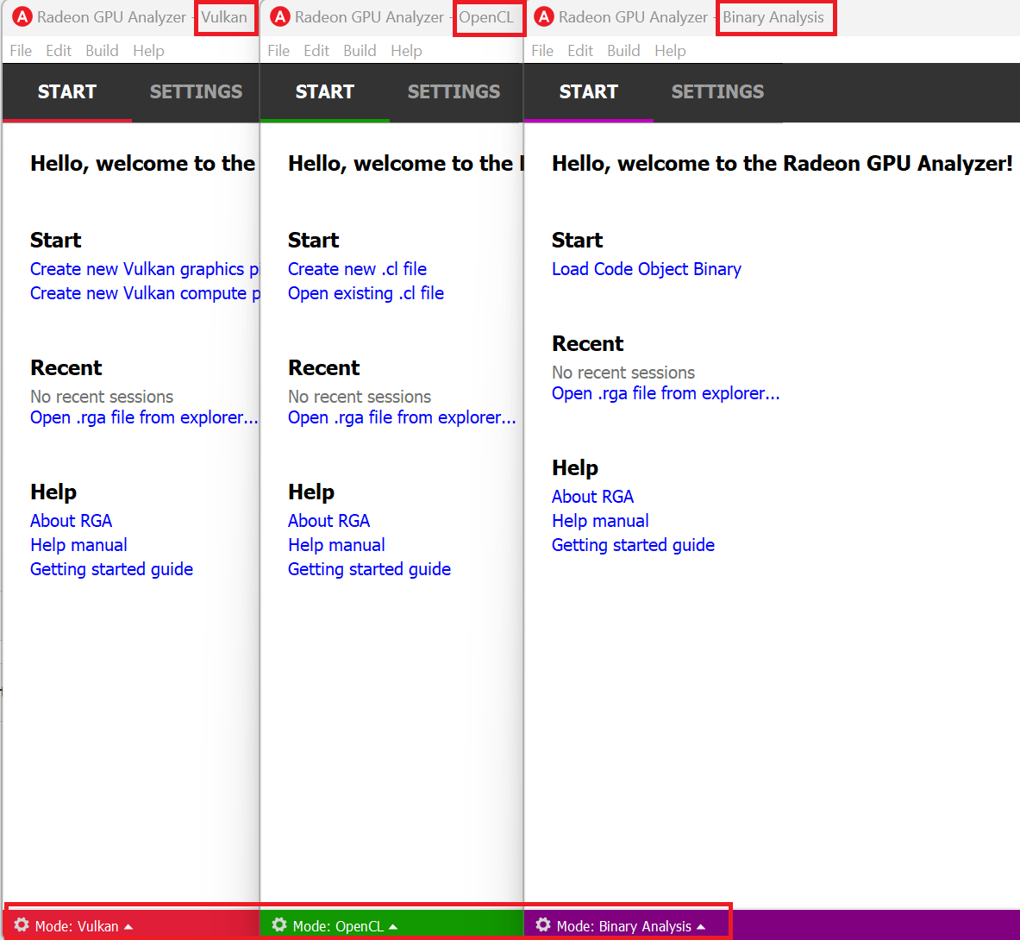
Task: Expand the Mode: OpenCL arrow in status bar
Action: [x=393, y=927]
